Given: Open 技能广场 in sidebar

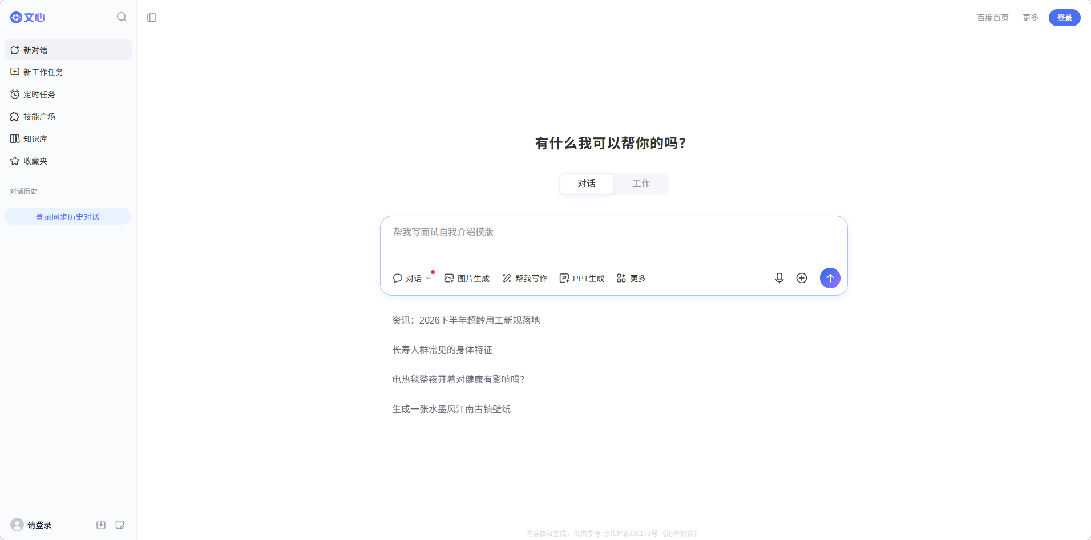Looking at the screenshot, I should pyautogui.click(x=68, y=116).
